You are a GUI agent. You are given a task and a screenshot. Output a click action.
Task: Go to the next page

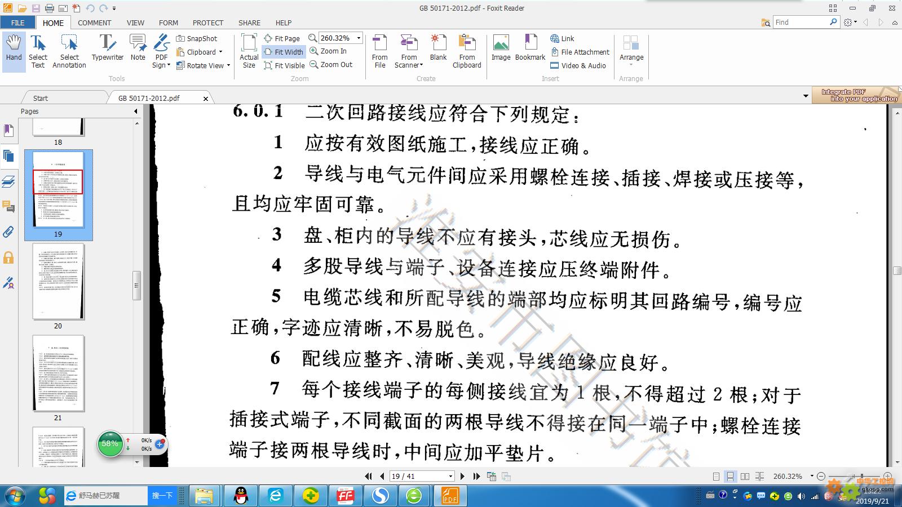pyautogui.click(x=463, y=477)
